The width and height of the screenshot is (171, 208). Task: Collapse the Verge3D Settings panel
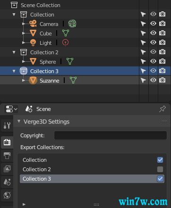point(19,121)
